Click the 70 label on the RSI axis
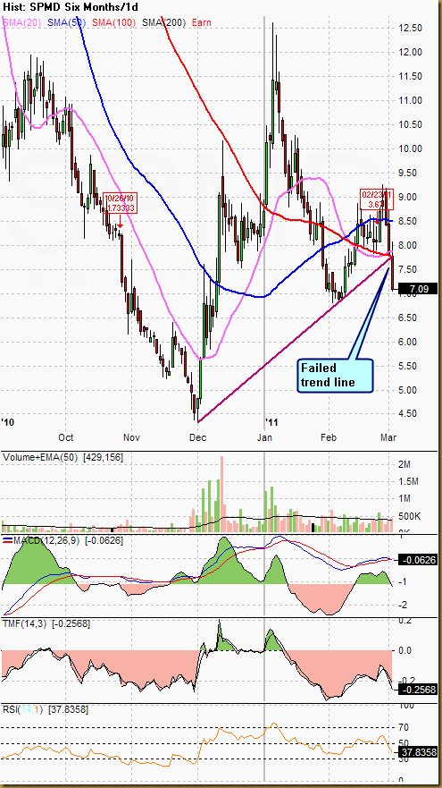The height and width of the screenshot is (788, 442). 404,726
